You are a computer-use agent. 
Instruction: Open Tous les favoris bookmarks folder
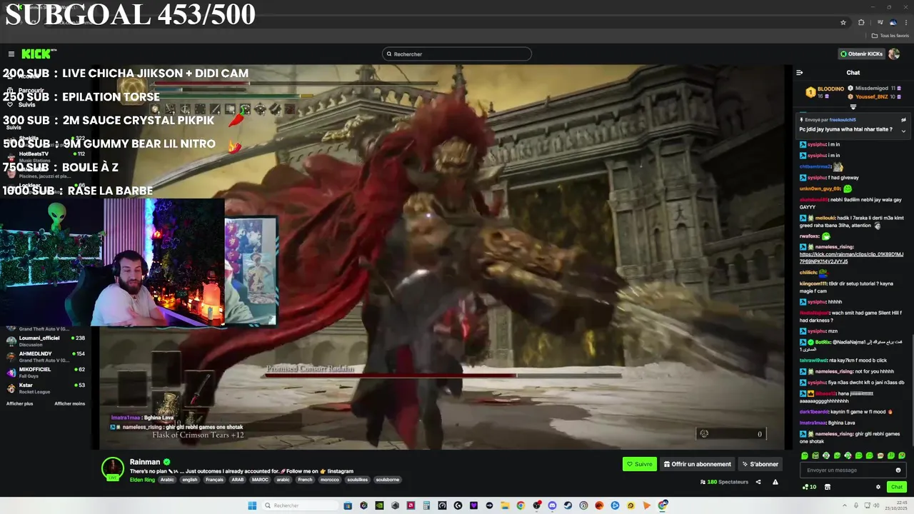(890, 36)
